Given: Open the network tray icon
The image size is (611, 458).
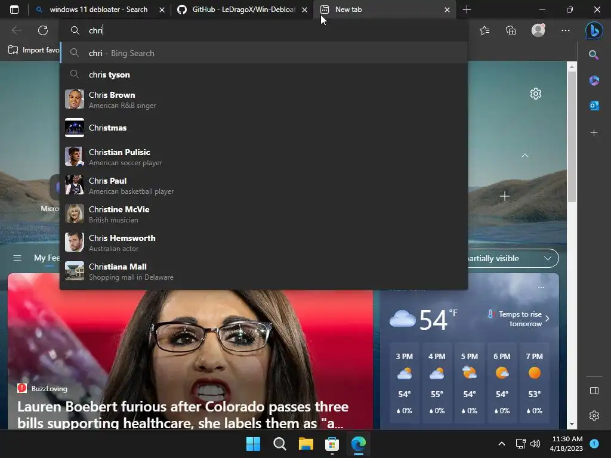Looking at the screenshot, I should coord(520,444).
